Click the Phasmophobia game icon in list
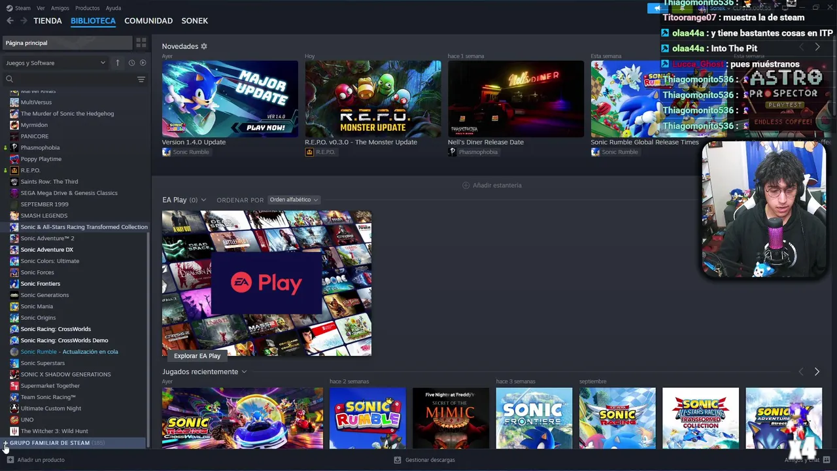 coord(14,148)
